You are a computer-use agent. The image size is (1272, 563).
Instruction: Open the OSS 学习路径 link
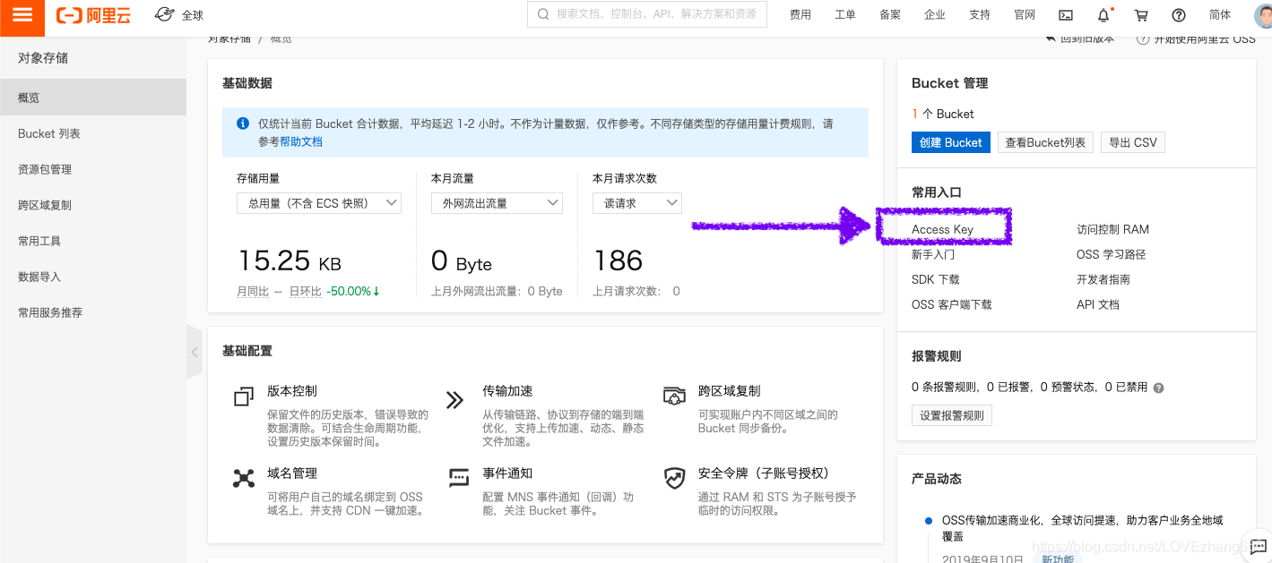pos(1112,254)
